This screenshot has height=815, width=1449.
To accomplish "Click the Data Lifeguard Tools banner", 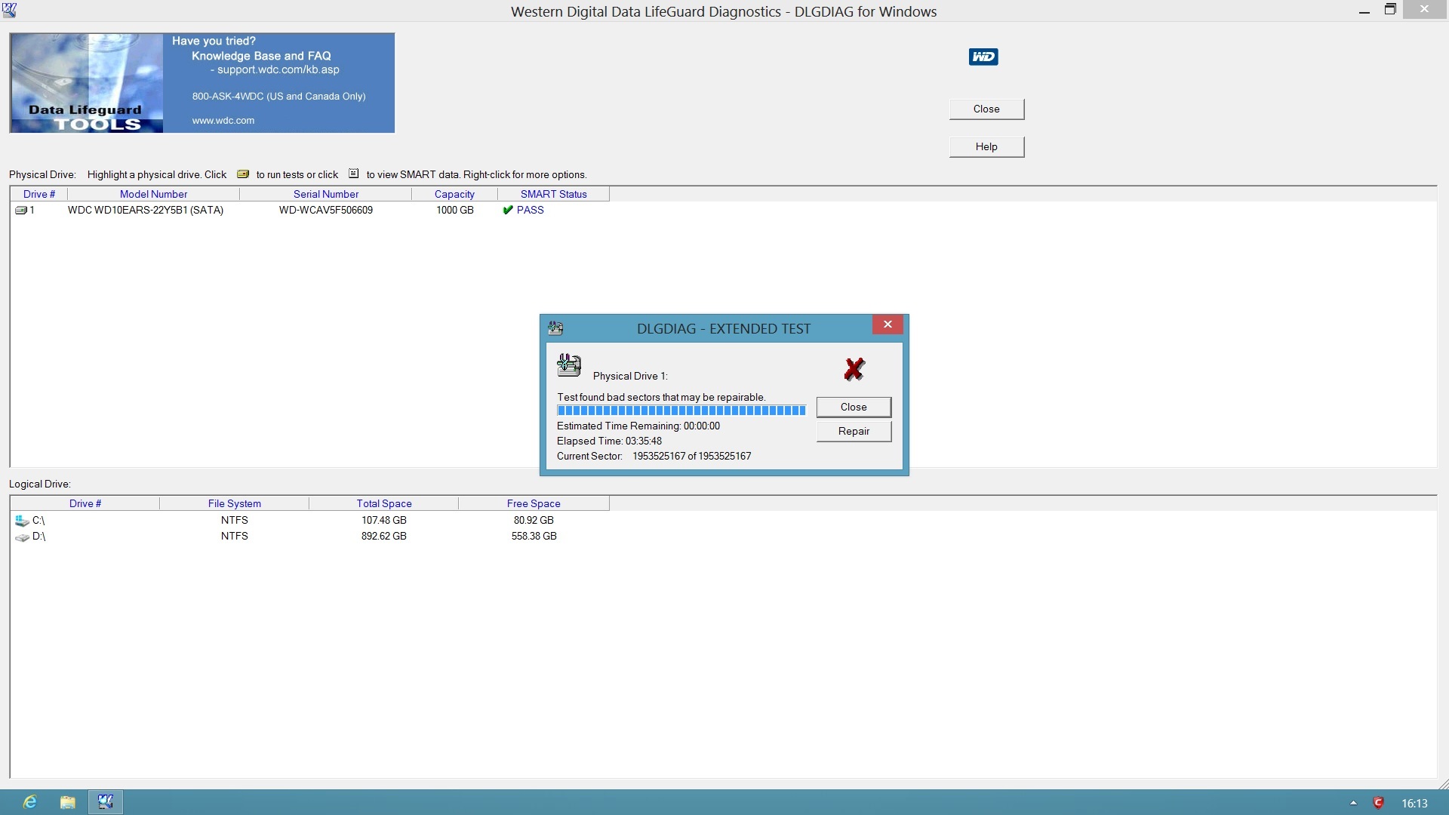I will [x=202, y=83].
